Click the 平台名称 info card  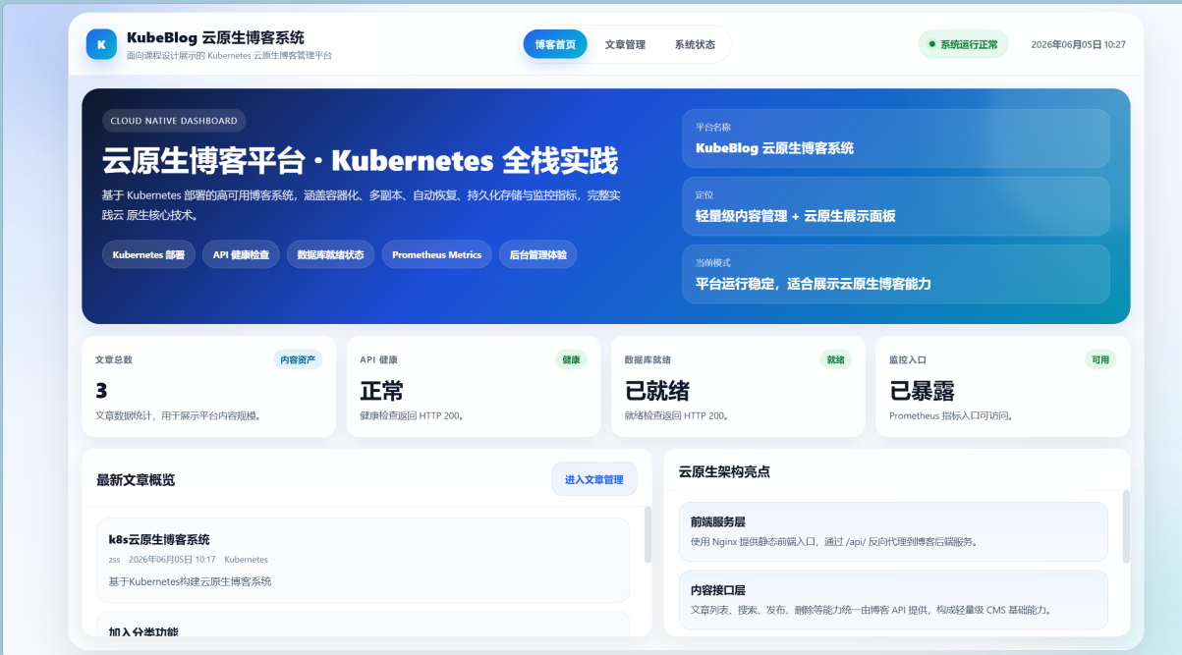click(896, 138)
